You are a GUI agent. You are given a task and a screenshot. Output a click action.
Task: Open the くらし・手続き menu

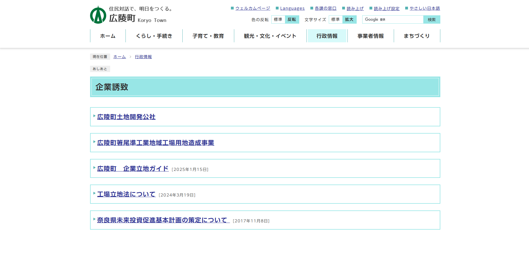click(x=154, y=36)
